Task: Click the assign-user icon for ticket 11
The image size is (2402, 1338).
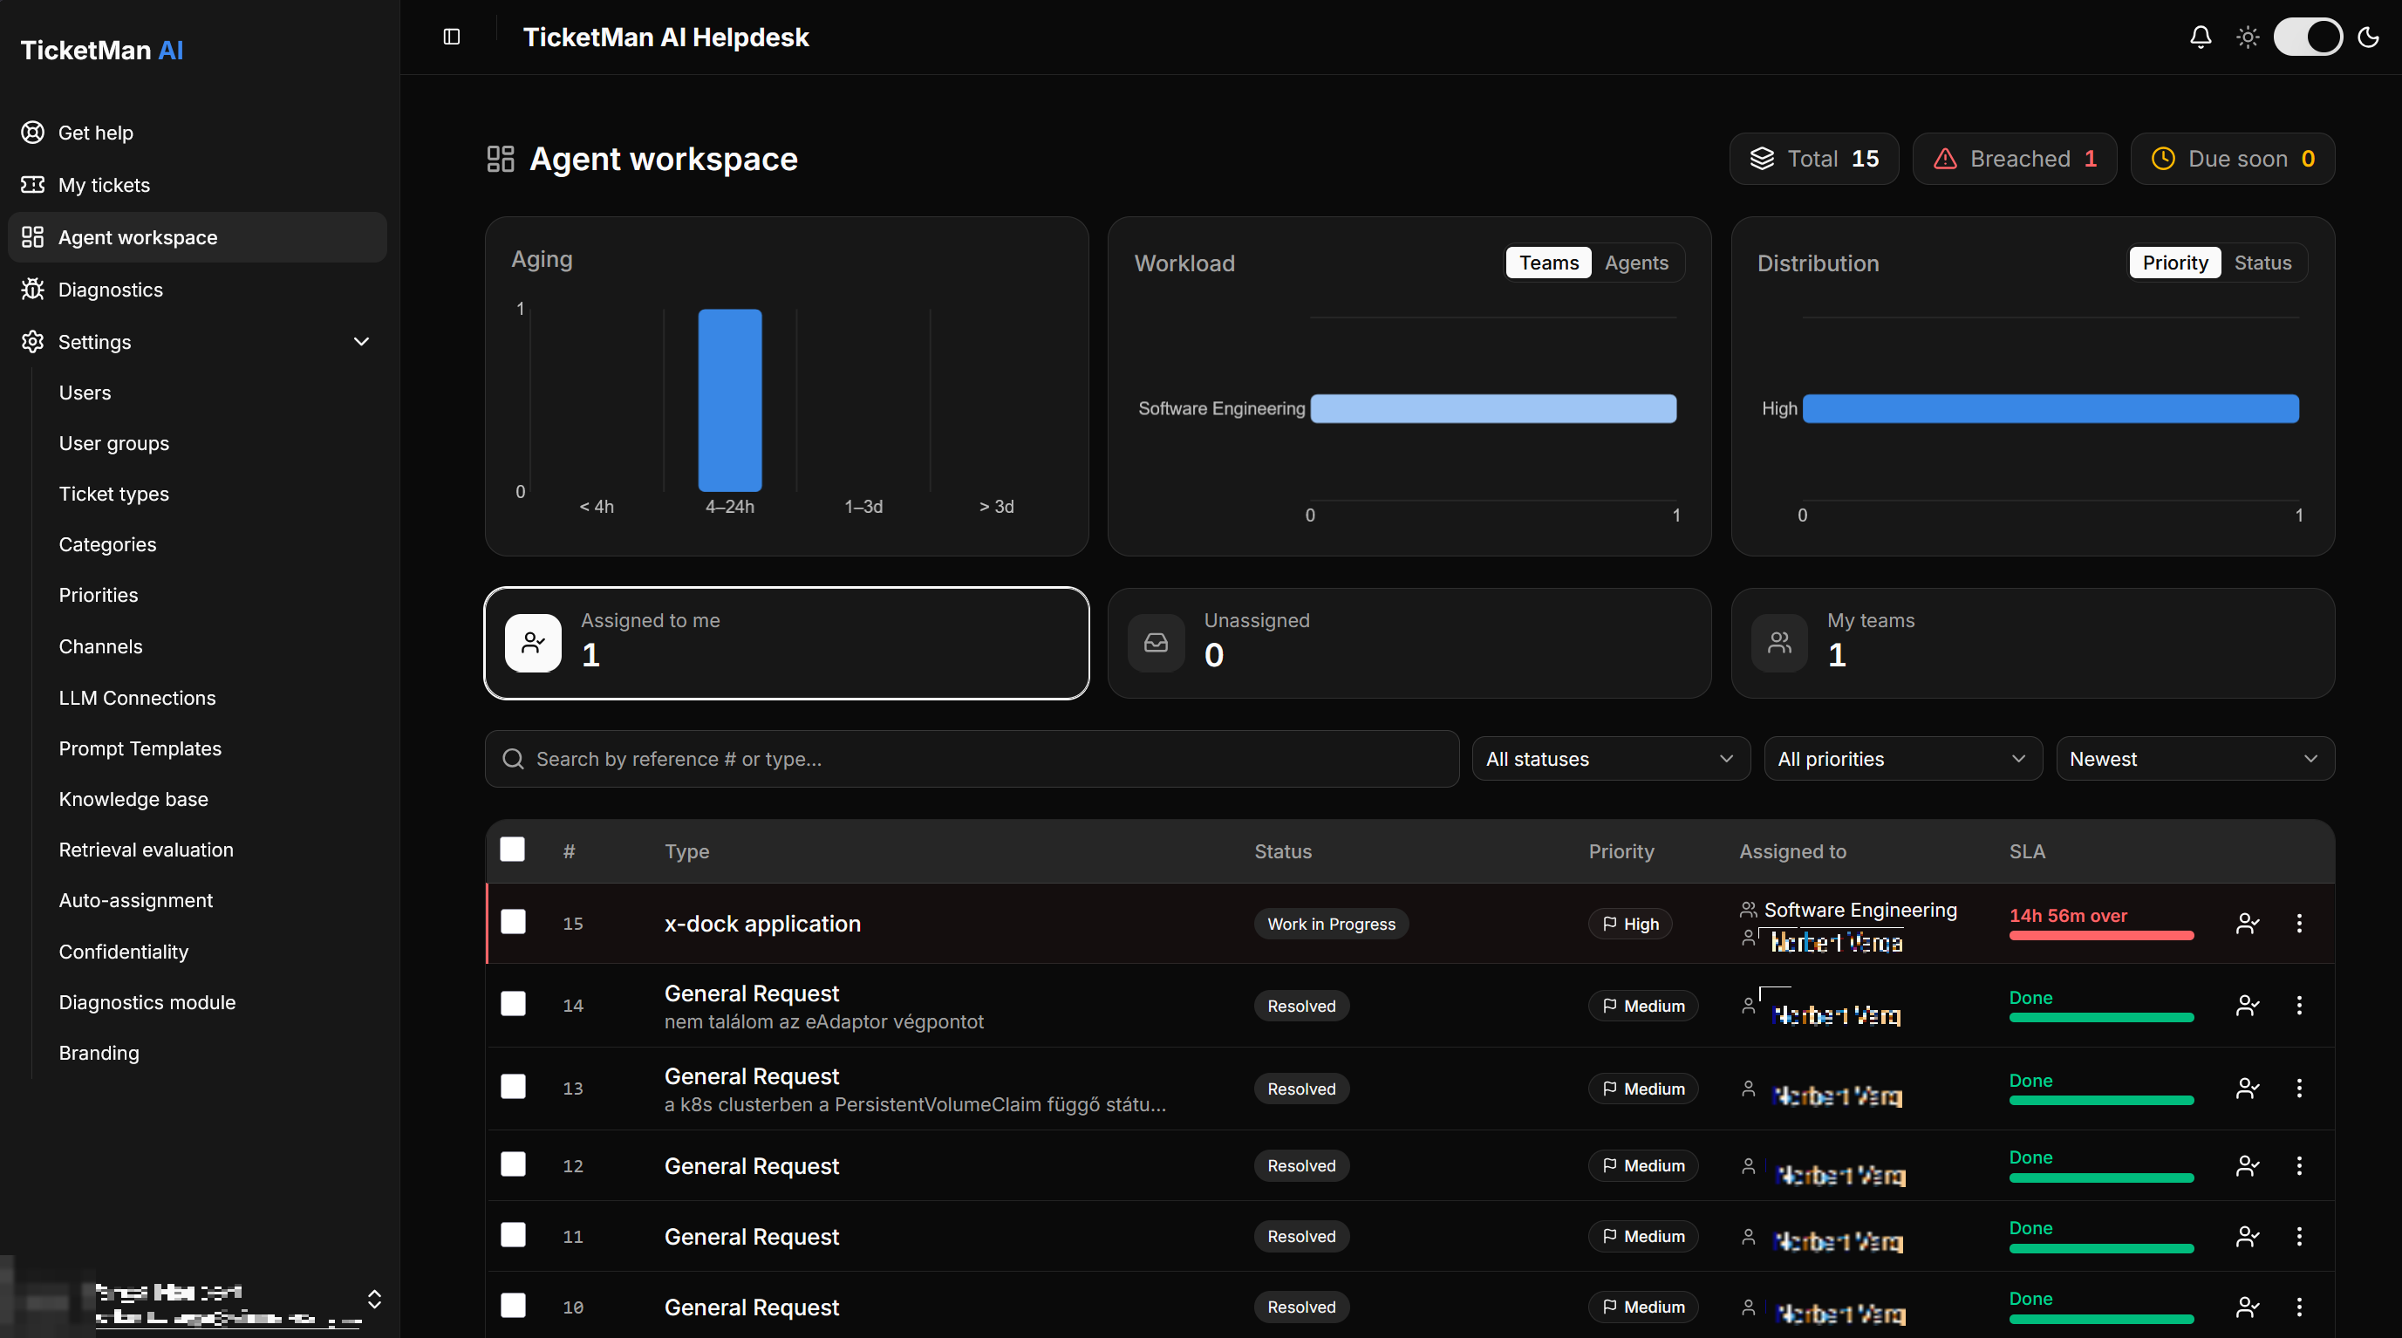Action: (2248, 1236)
